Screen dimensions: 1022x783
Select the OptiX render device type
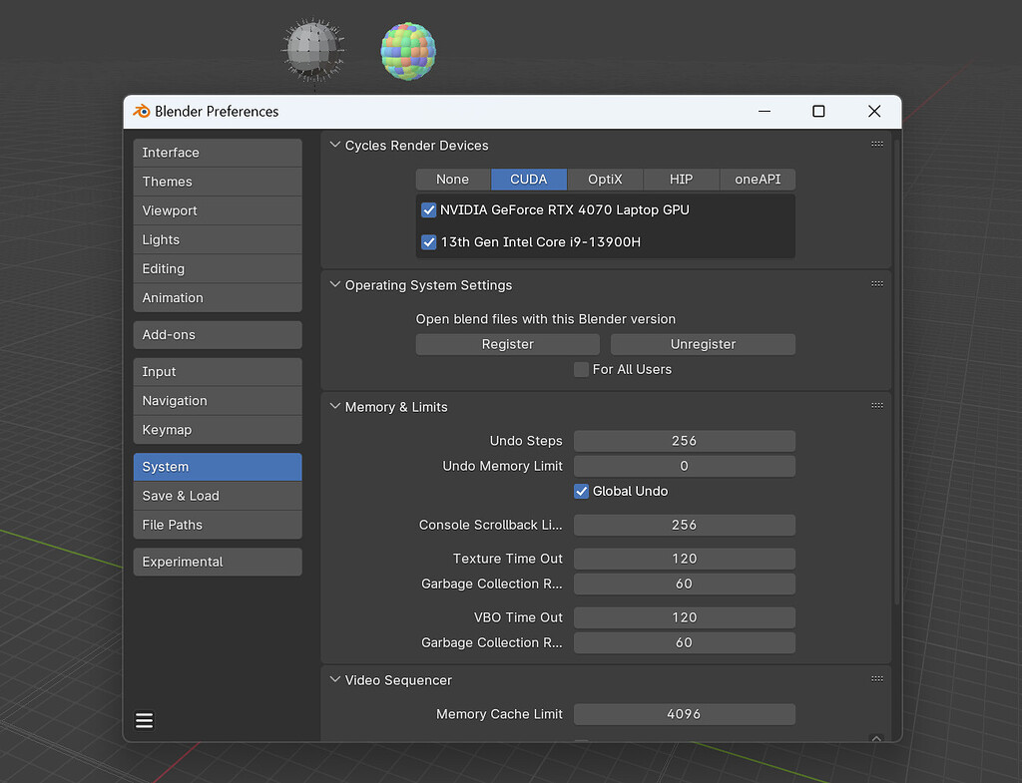(x=605, y=180)
